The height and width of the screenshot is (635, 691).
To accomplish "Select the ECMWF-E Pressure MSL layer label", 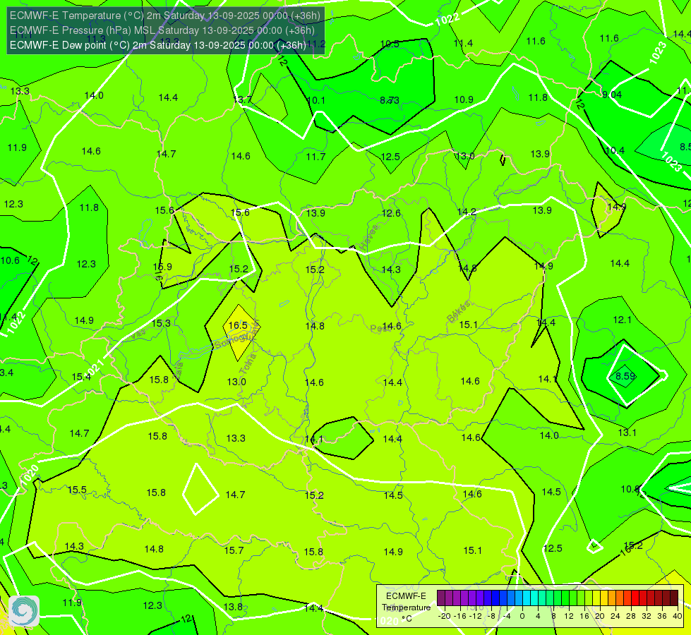I will tap(162, 30).
